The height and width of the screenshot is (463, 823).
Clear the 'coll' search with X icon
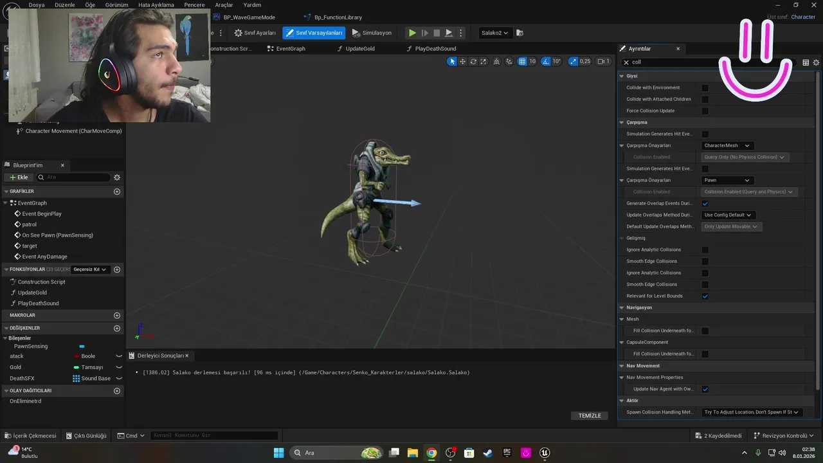tap(626, 62)
